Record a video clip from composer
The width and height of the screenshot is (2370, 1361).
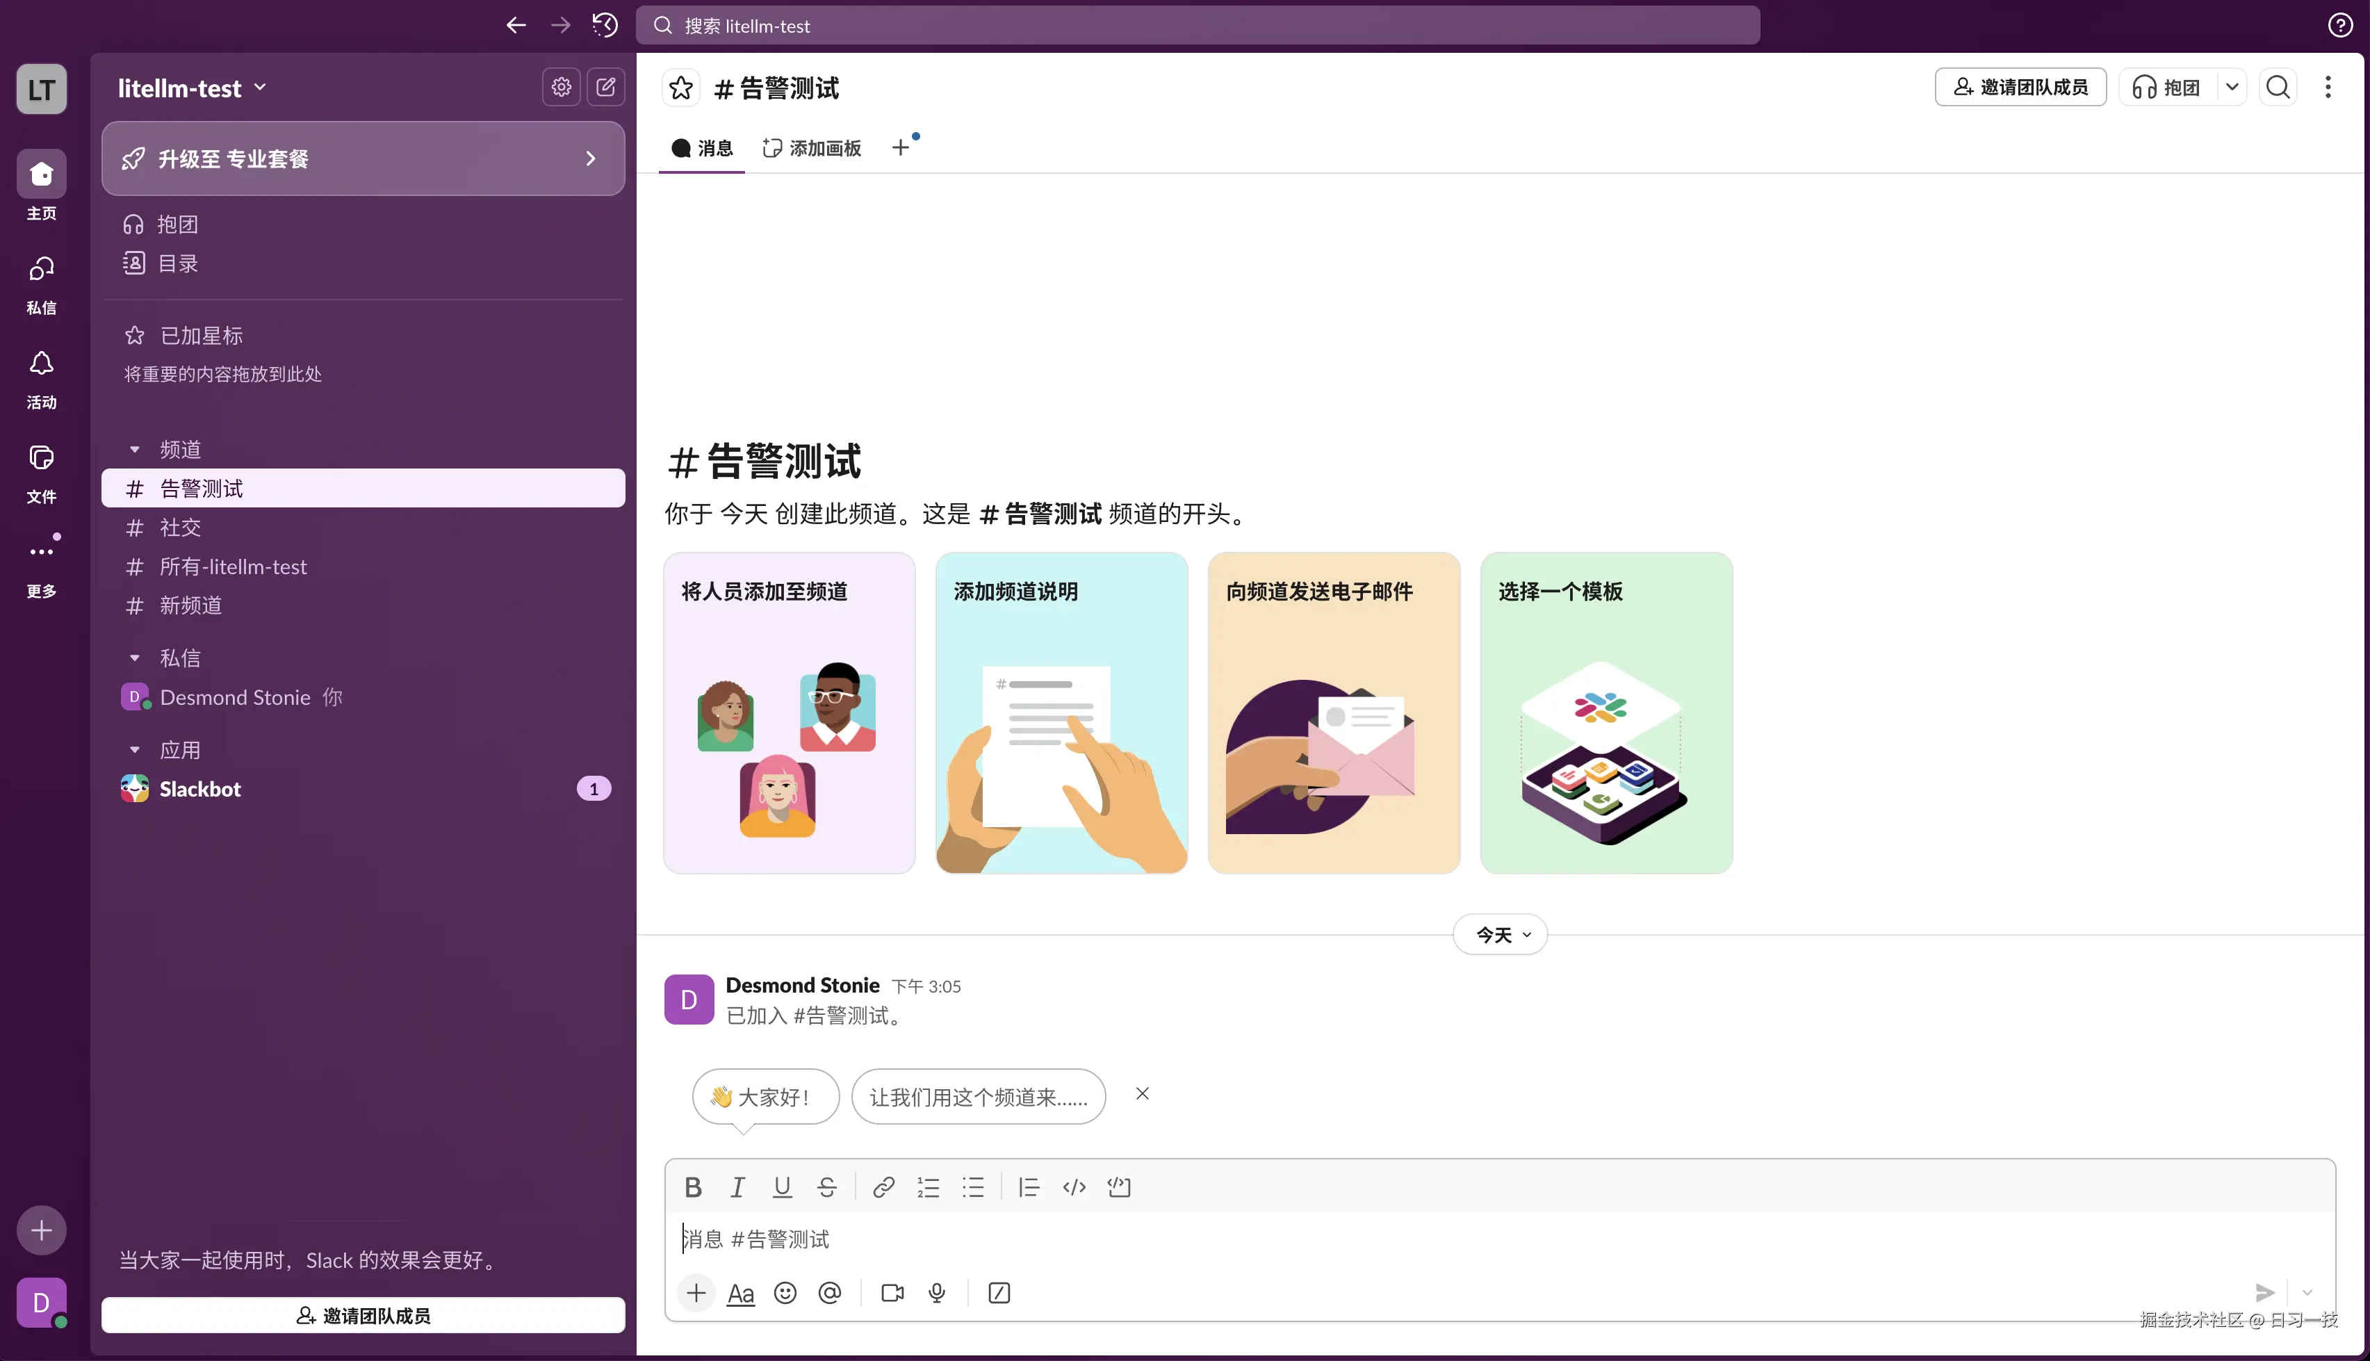[892, 1293]
